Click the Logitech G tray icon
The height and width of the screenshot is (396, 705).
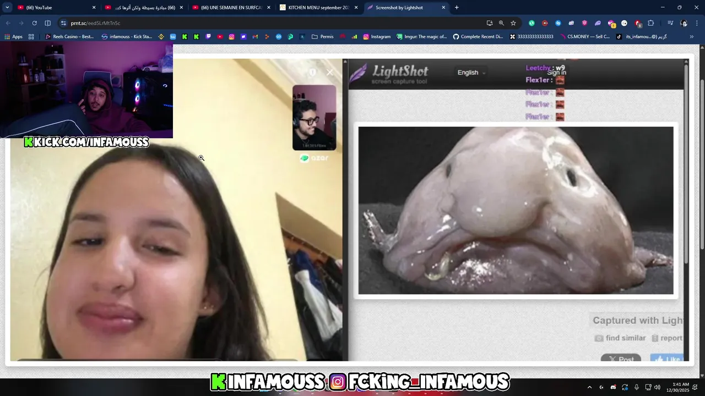[x=601, y=387]
